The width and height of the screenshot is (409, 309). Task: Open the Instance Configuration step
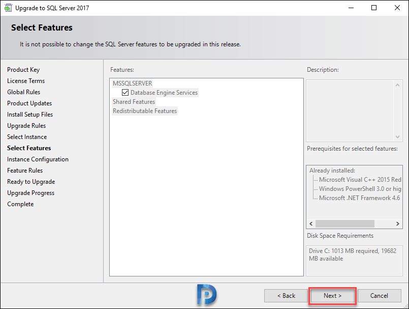click(38, 159)
